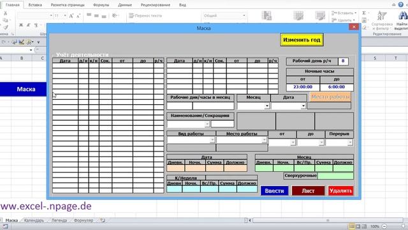Click the AutoSum sigma icon

[x=364, y=13]
